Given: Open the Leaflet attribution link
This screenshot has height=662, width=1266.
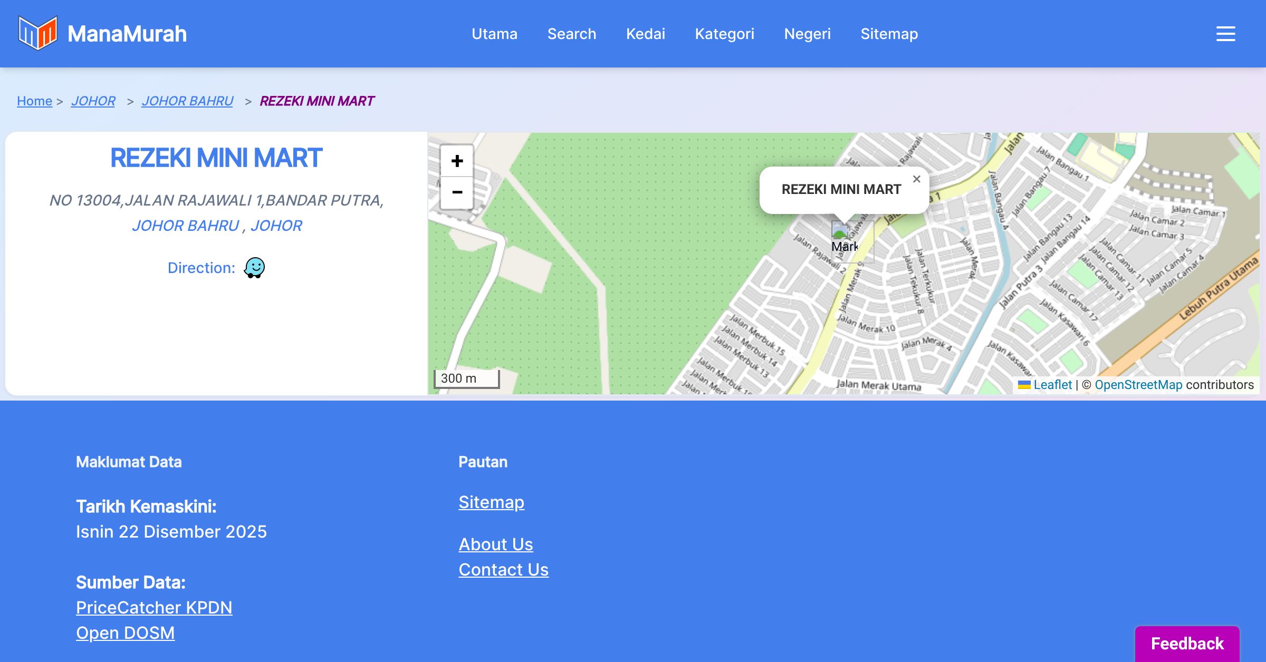Looking at the screenshot, I should [1052, 385].
